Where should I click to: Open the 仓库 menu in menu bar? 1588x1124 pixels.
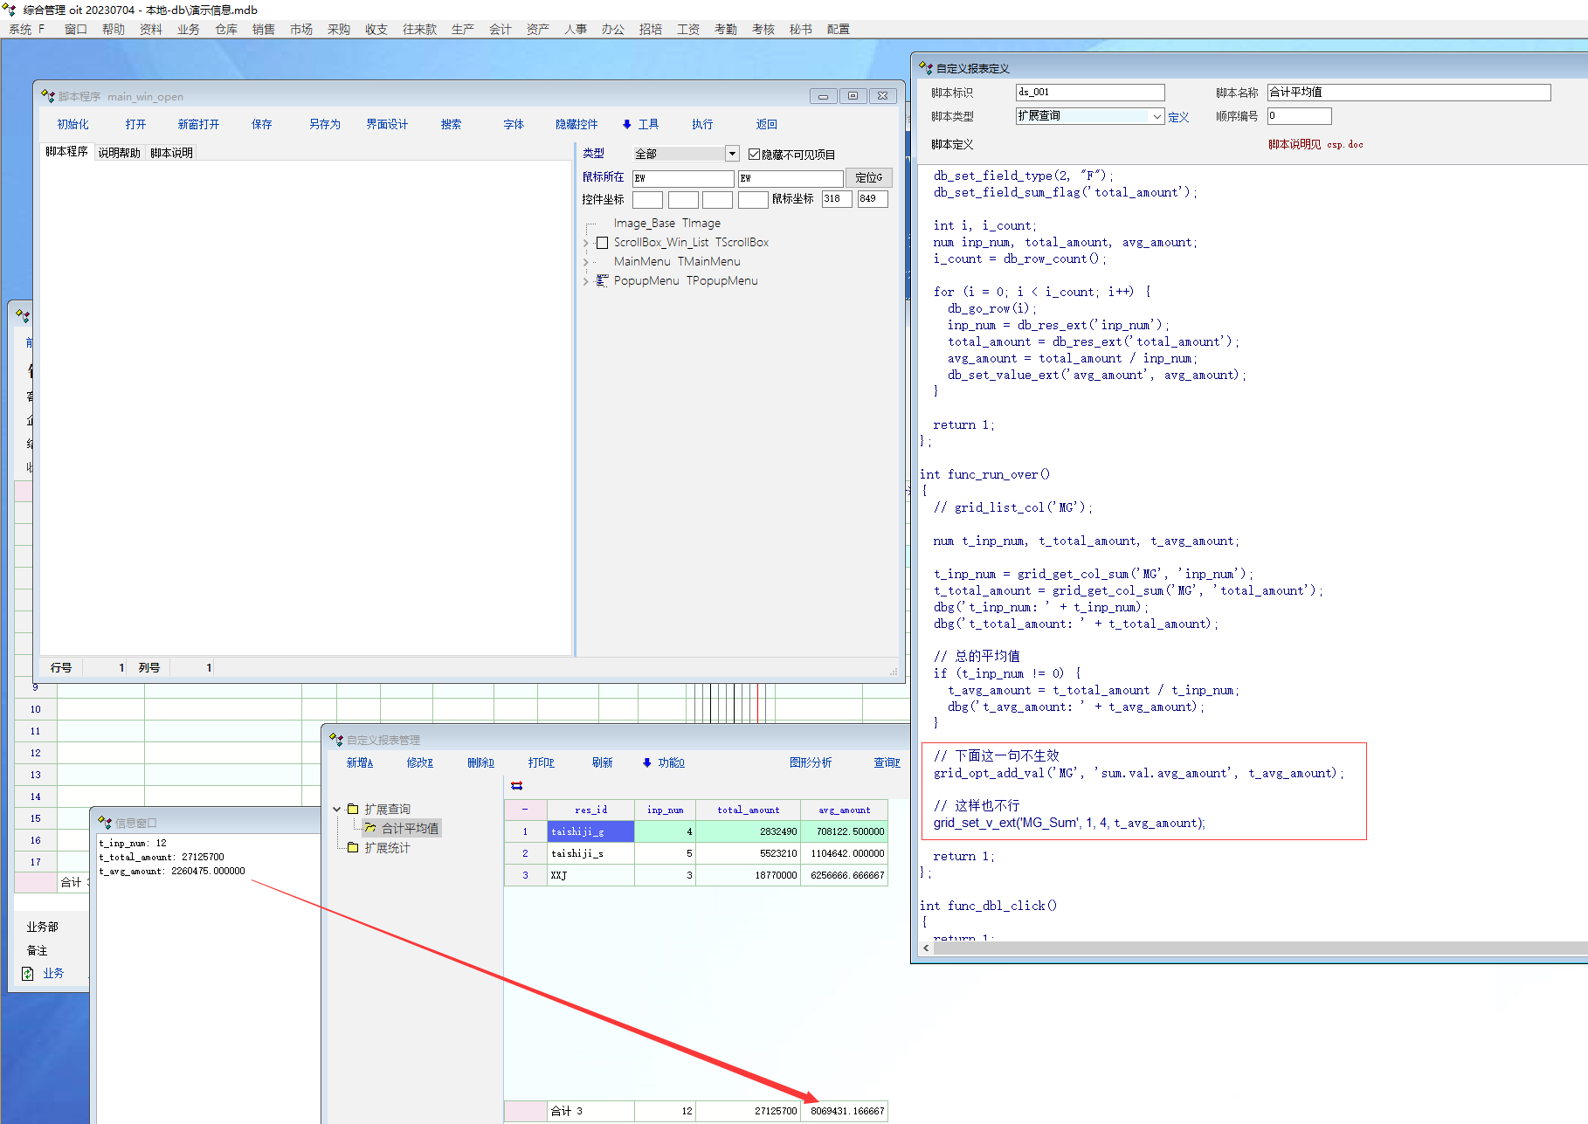tap(225, 29)
